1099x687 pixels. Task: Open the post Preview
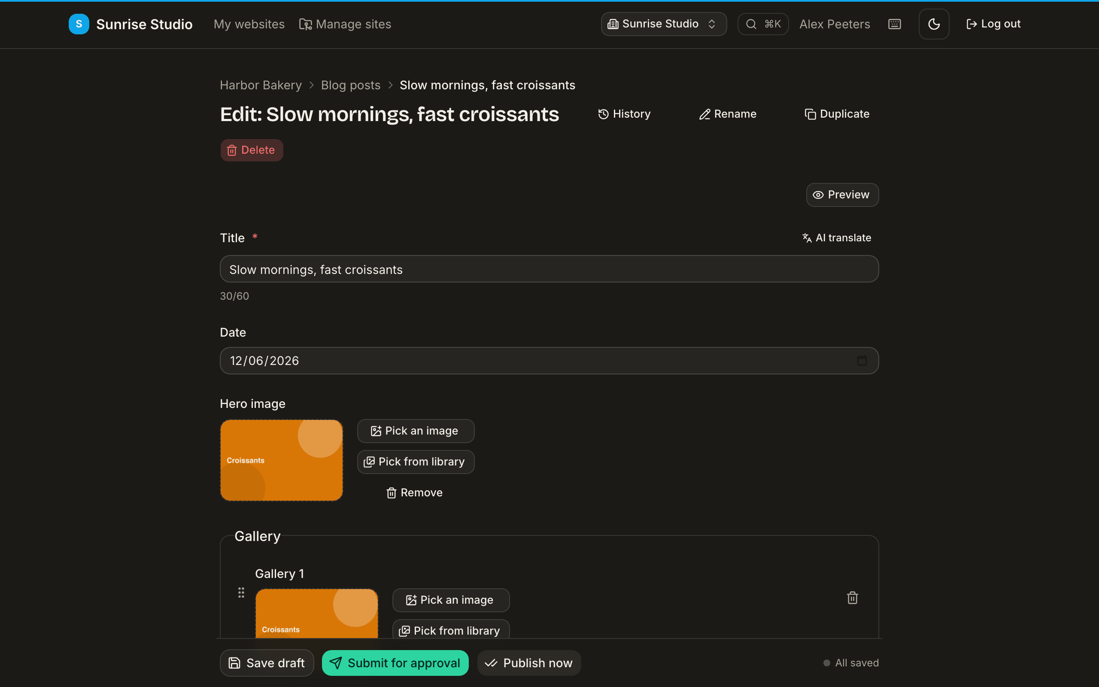click(842, 195)
